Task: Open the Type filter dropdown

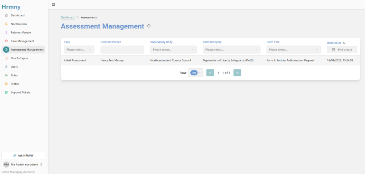Action: click(x=79, y=49)
